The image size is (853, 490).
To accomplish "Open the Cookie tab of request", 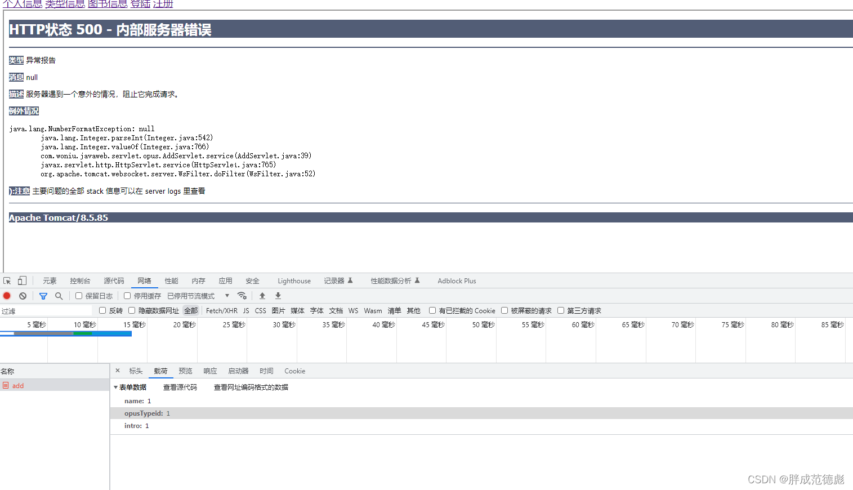I will [x=294, y=371].
